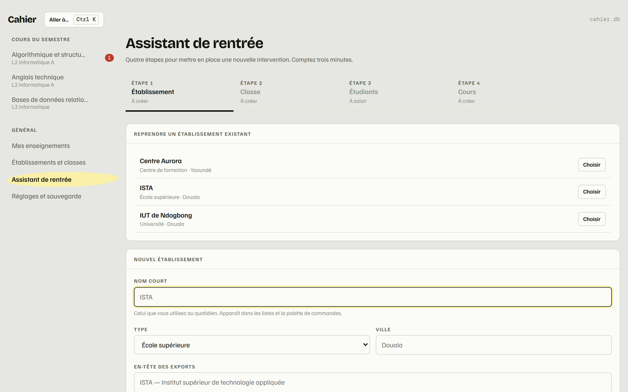Choose the ISTA establishment
Viewport: 628px width, 392px height.
coord(591,192)
